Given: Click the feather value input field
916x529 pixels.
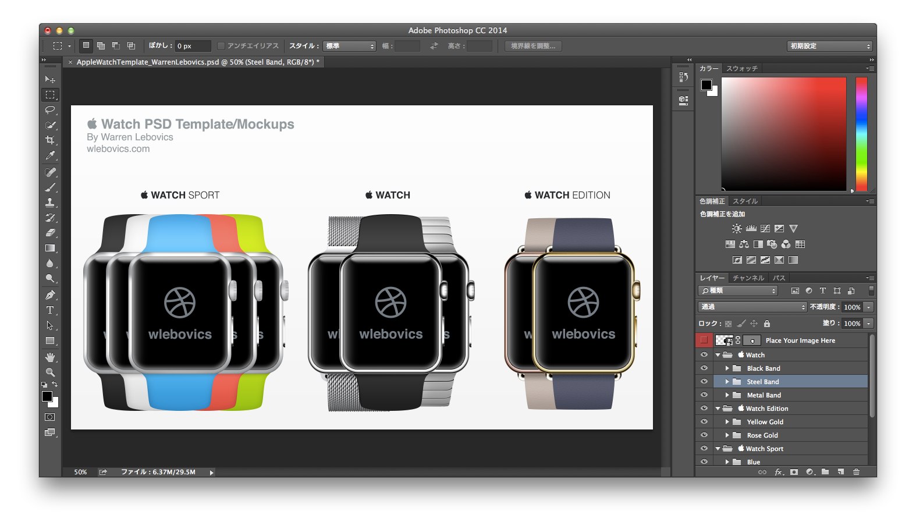Looking at the screenshot, I should [x=193, y=46].
